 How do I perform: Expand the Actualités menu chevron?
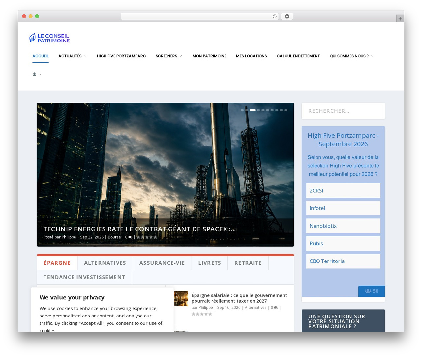click(x=85, y=56)
